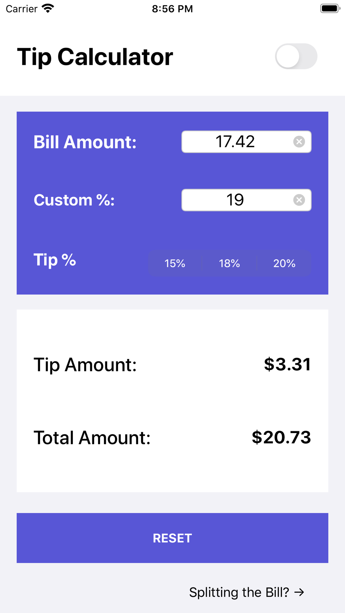This screenshot has height=613, width=345.
Task: Tap the Carrier label in the status bar
Action: coord(21,9)
